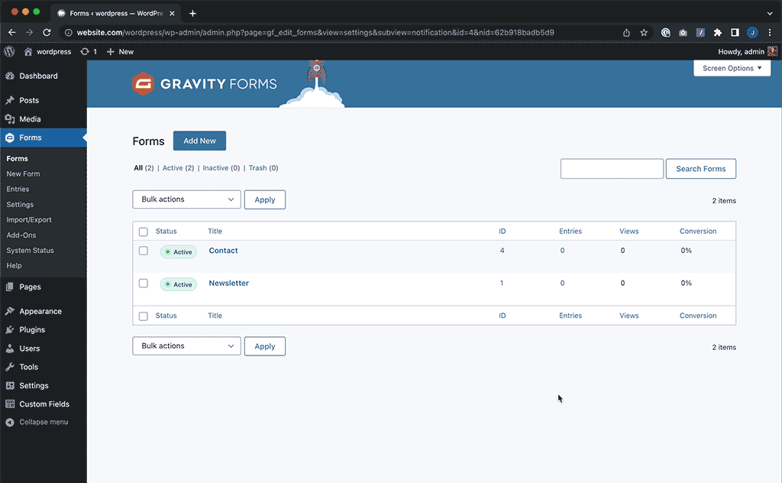Open Add-Ons submenu item
Screen dimensions: 782x483
[21, 235]
